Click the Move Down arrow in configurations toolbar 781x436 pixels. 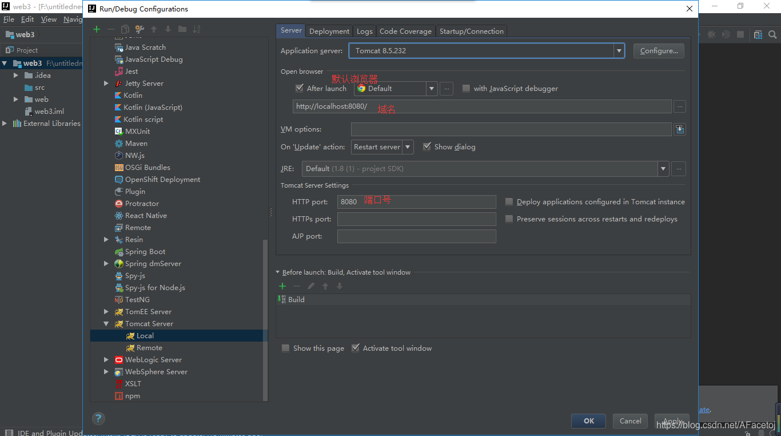(168, 29)
